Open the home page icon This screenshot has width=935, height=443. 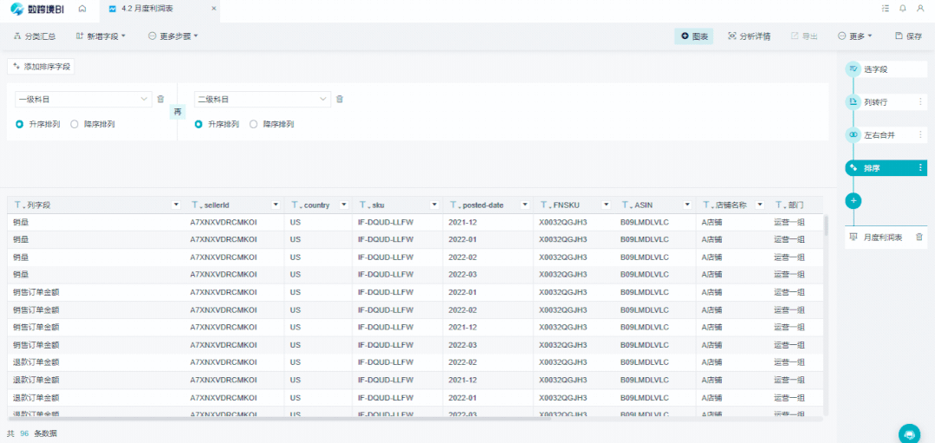tap(82, 9)
